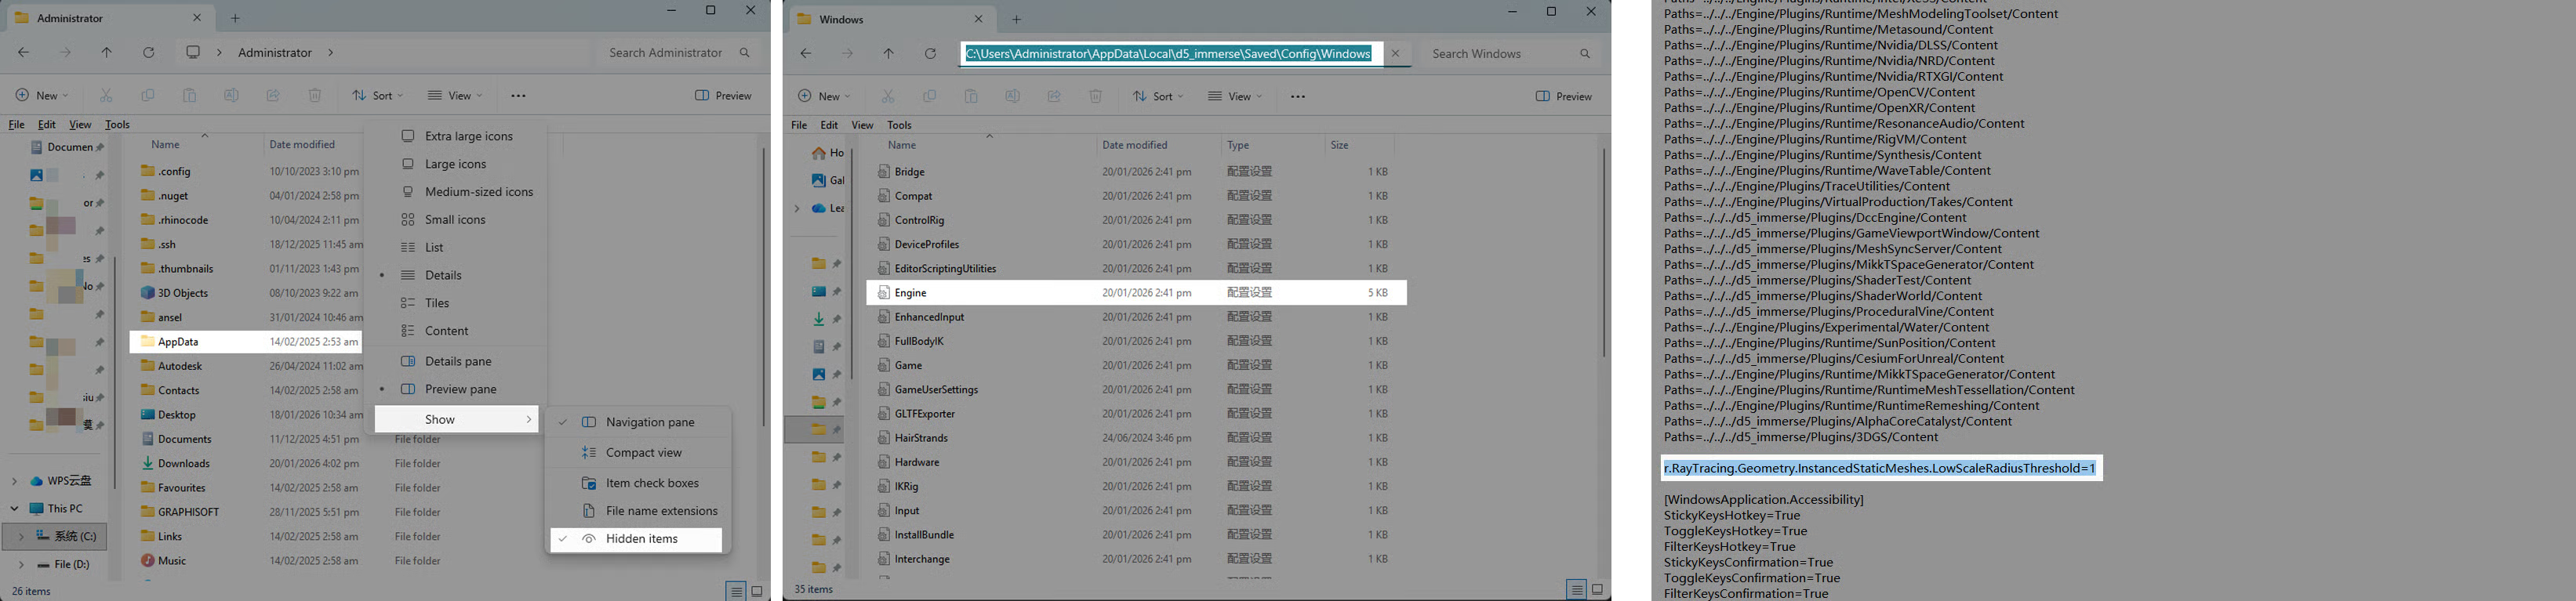Toggle Hidden items in Show submenu
The image size is (2576, 601).
point(636,539)
